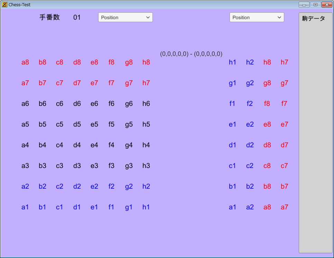Click the 駒データ side panel

[x=315, y=133]
